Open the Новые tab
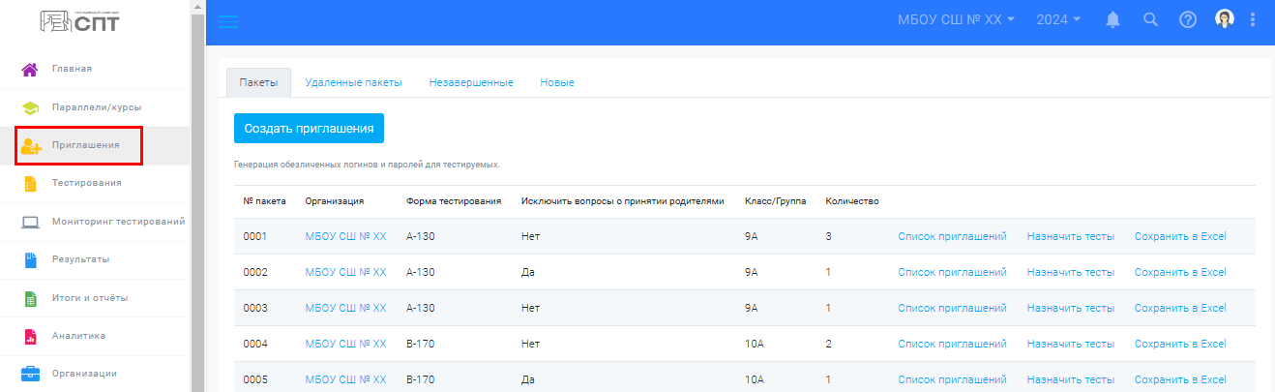Image resolution: width=1275 pixels, height=392 pixels. click(557, 82)
